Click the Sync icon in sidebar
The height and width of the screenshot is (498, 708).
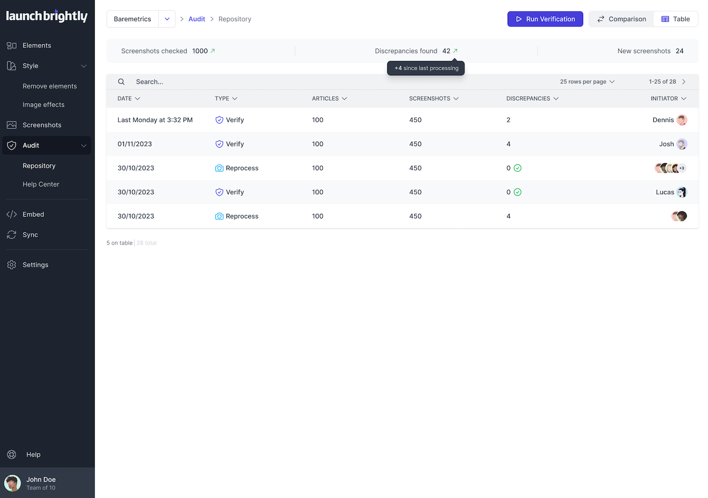tap(11, 235)
